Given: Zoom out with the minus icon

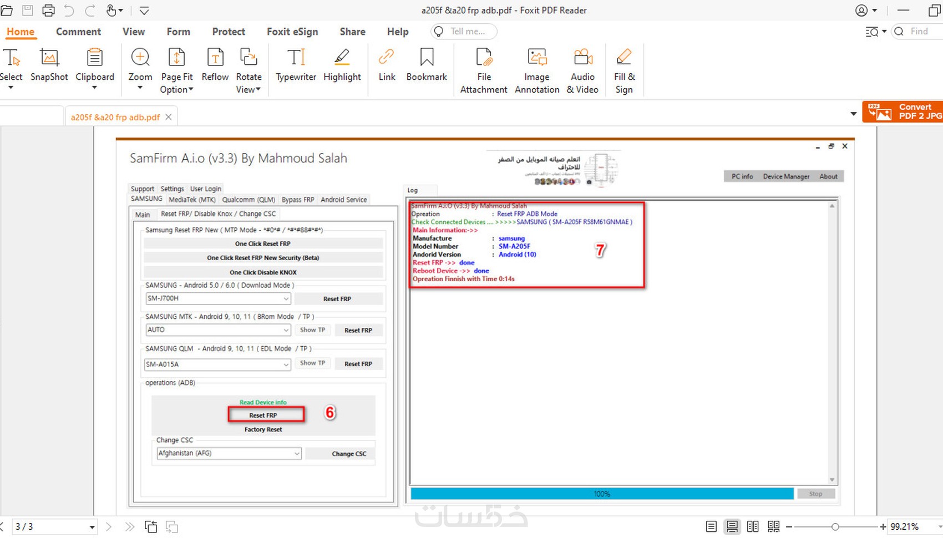Looking at the screenshot, I should pos(789,527).
